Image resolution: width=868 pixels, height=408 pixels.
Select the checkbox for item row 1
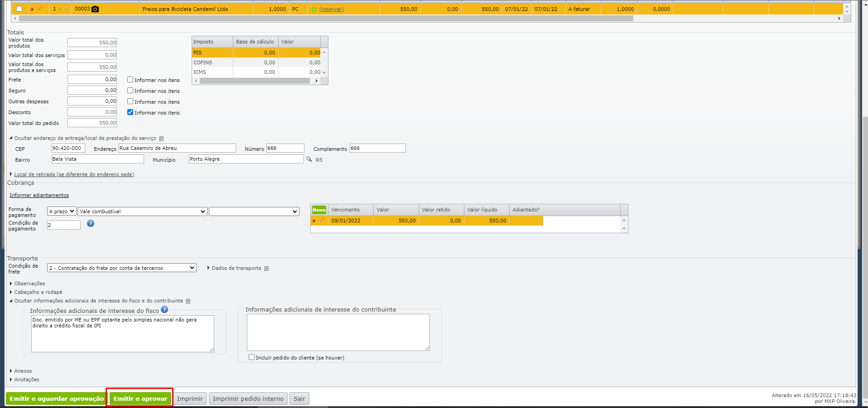(19, 9)
